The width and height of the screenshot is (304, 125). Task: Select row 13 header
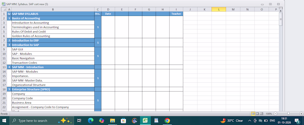[x=4, y=67]
